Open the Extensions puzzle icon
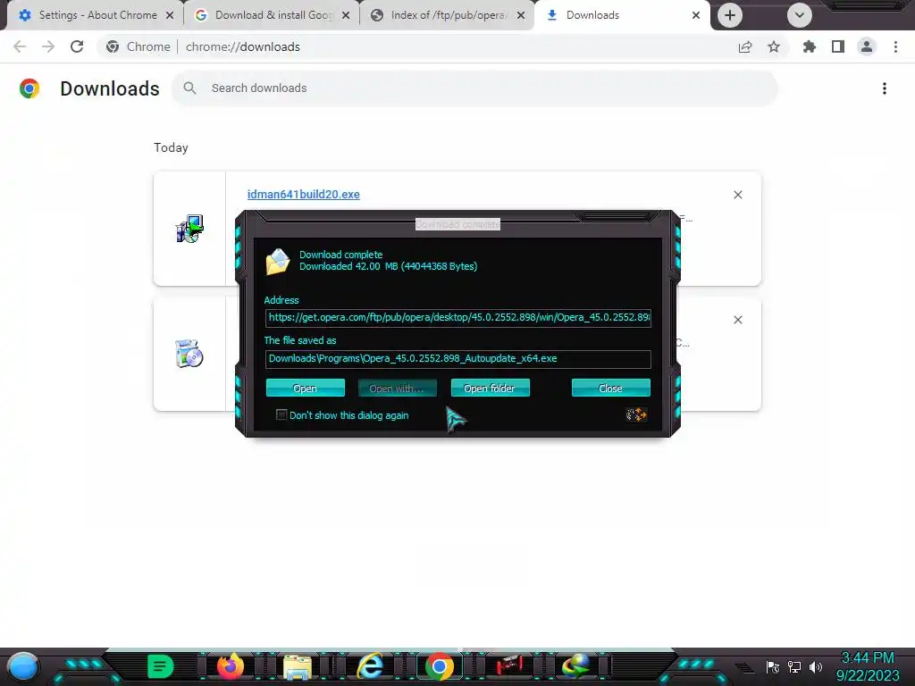915x686 pixels. tap(810, 46)
